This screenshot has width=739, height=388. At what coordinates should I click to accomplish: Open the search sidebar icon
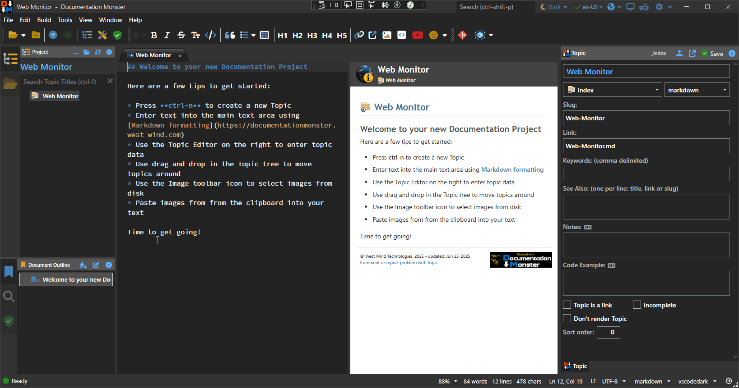[x=9, y=296]
